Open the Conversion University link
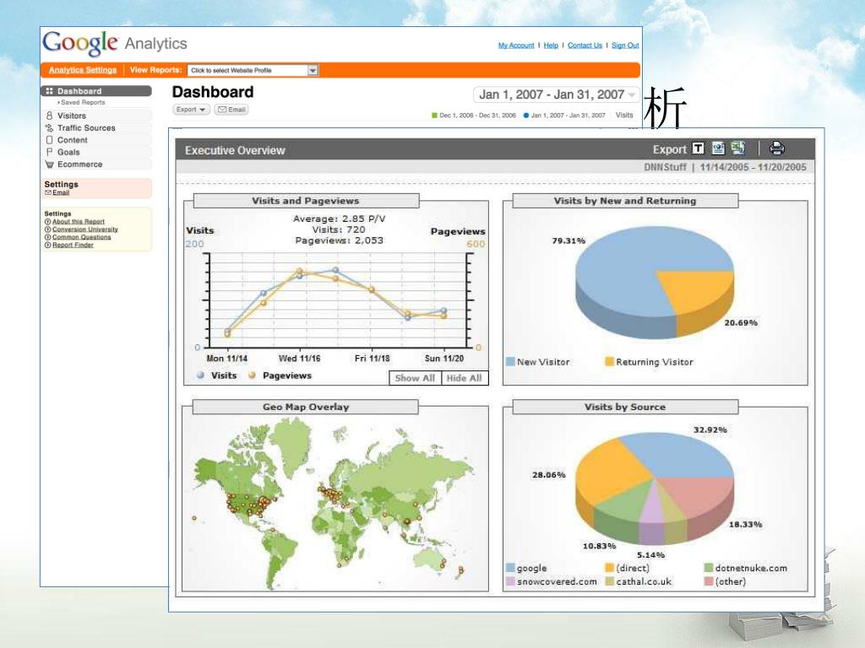Screen dimensions: 865x648 85,229
